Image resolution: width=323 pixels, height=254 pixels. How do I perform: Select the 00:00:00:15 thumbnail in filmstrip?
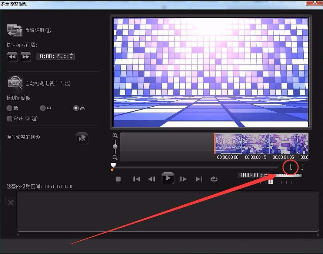click(x=255, y=144)
